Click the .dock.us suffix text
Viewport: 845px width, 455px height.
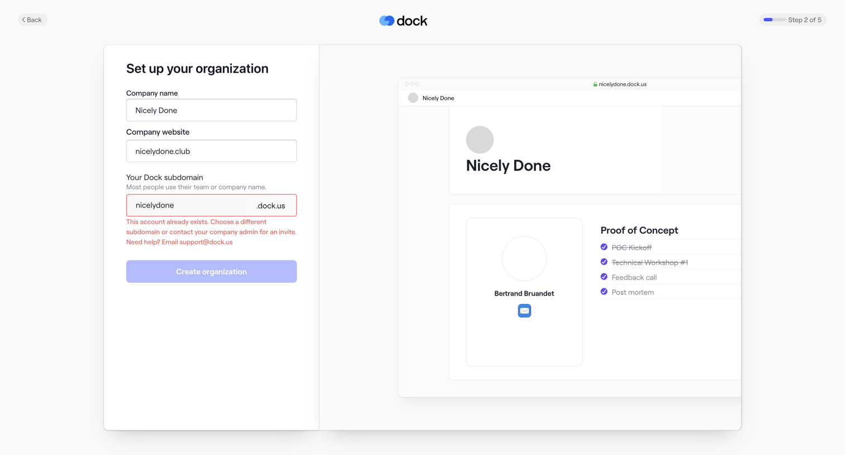point(271,206)
